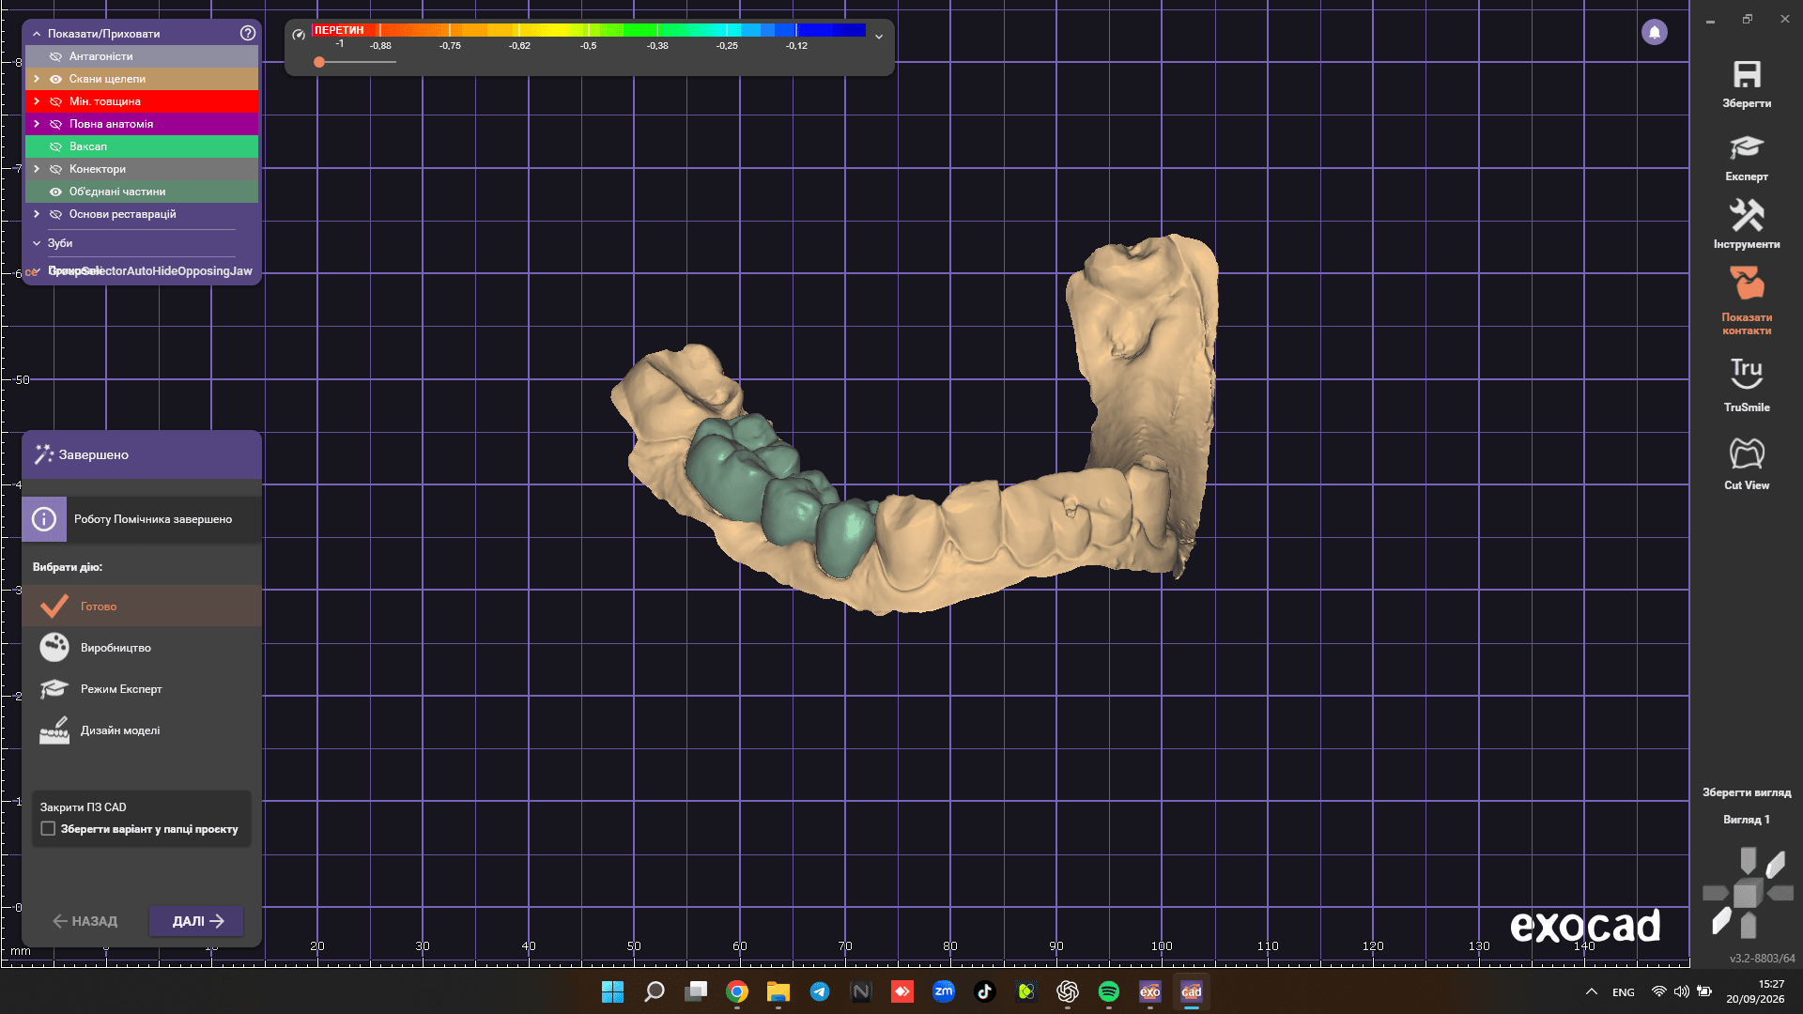The image size is (1803, 1014).
Task: Adjust the orange color-scale slider handle
Action: [319, 62]
